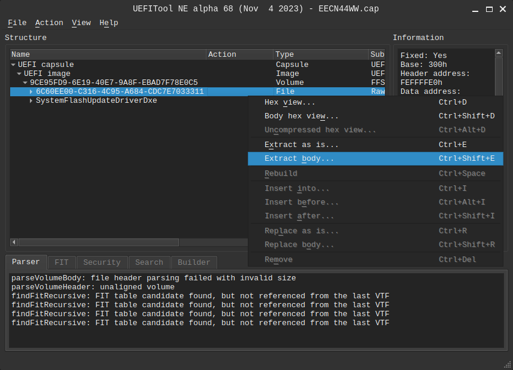
Task: Choose Hex view in context menu
Action: coord(290,102)
